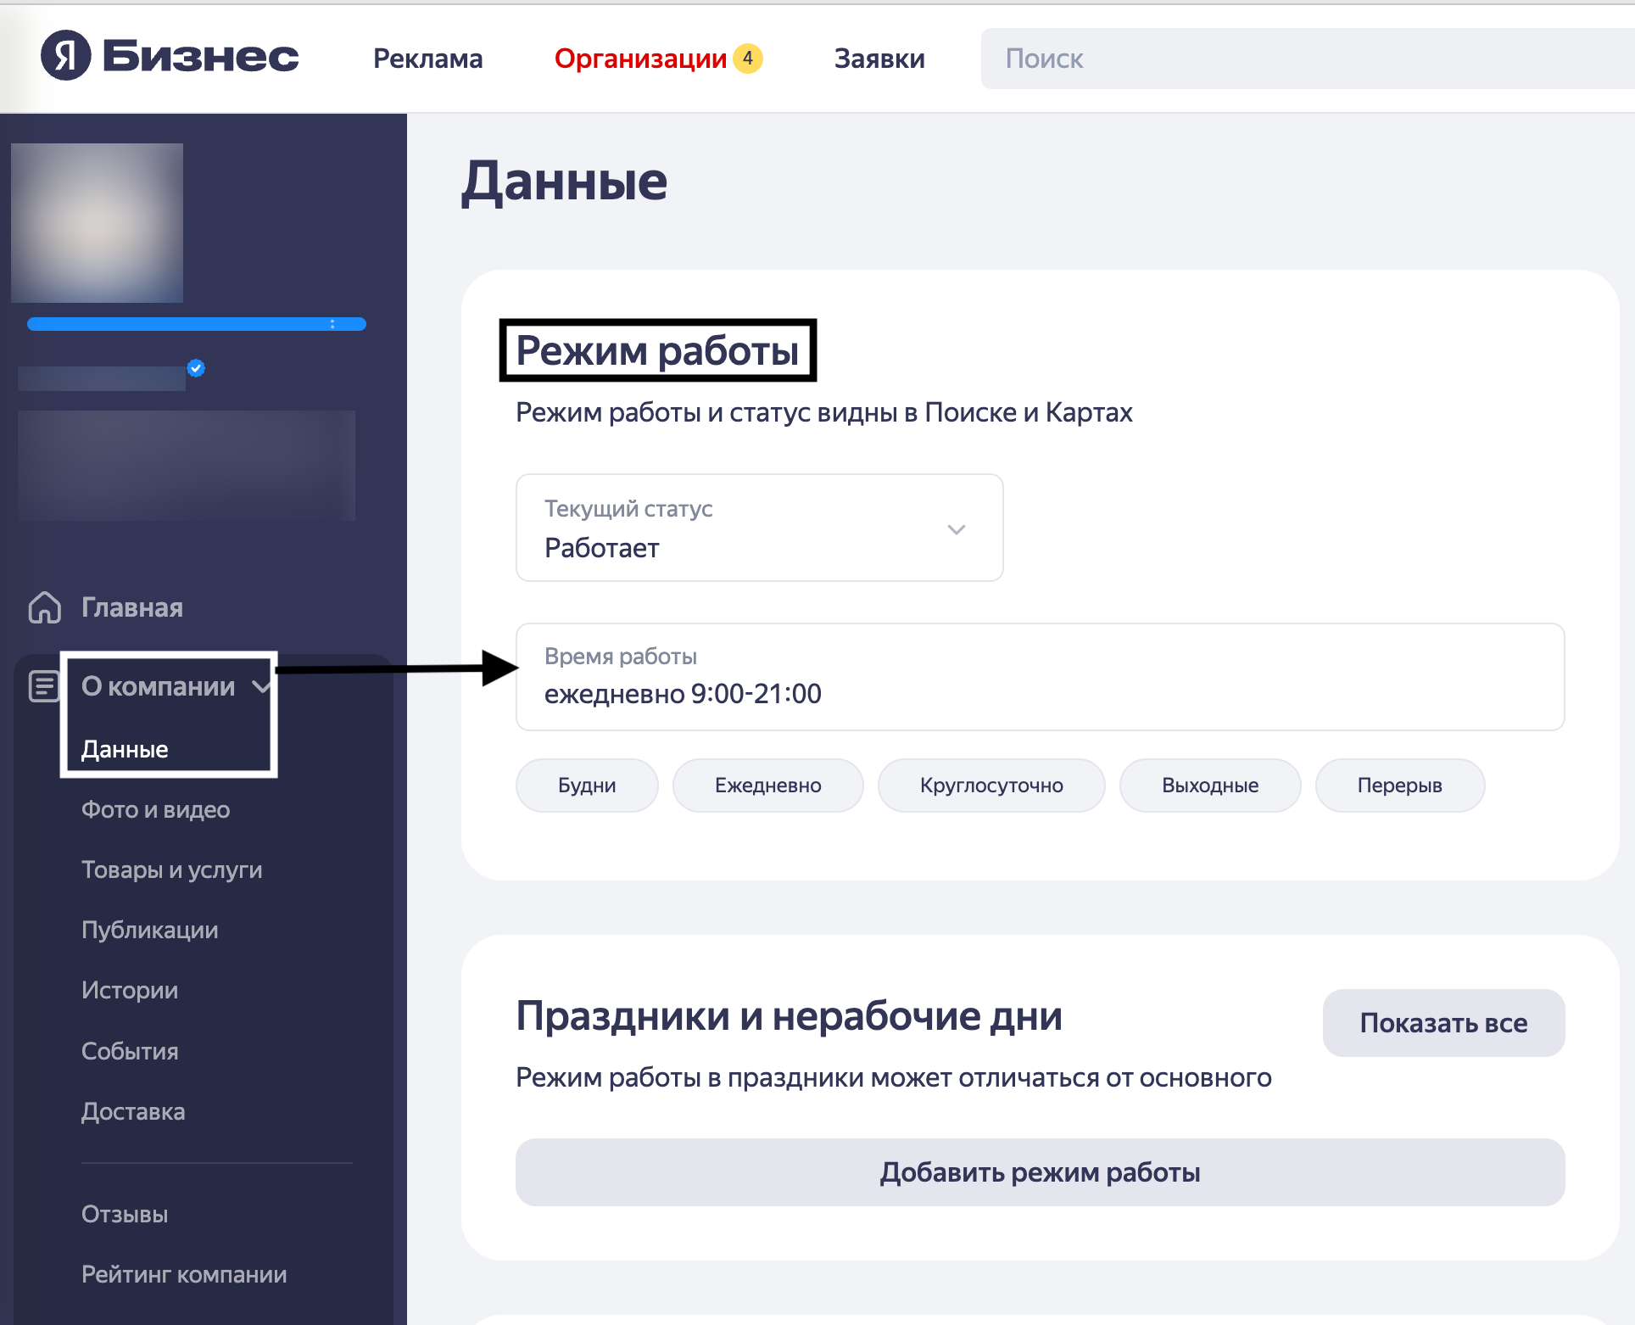Choose the Будни schedule preset

(587, 785)
